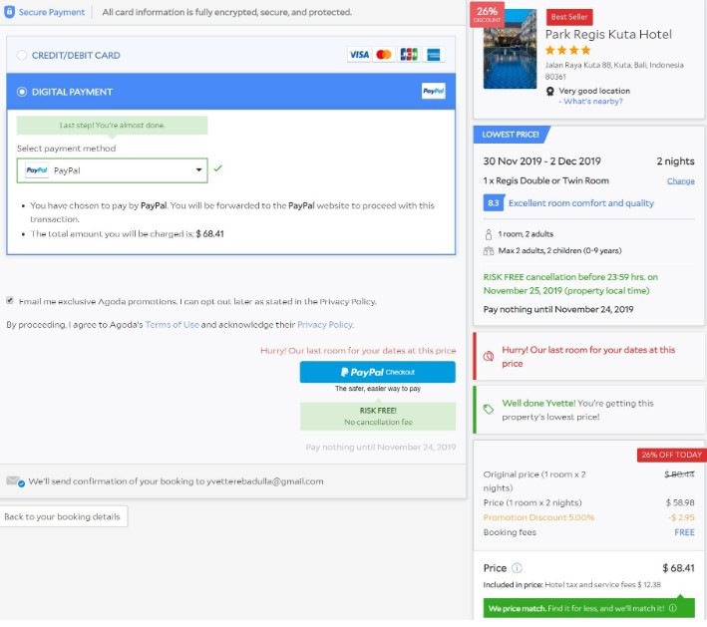
Task: Click the Booking fees FREE value
Action: click(x=684, y=532)
